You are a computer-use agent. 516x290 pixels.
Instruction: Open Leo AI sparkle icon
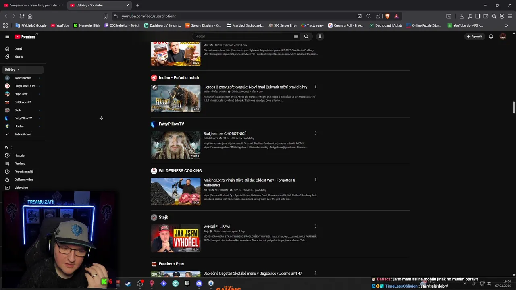(494, 16)
